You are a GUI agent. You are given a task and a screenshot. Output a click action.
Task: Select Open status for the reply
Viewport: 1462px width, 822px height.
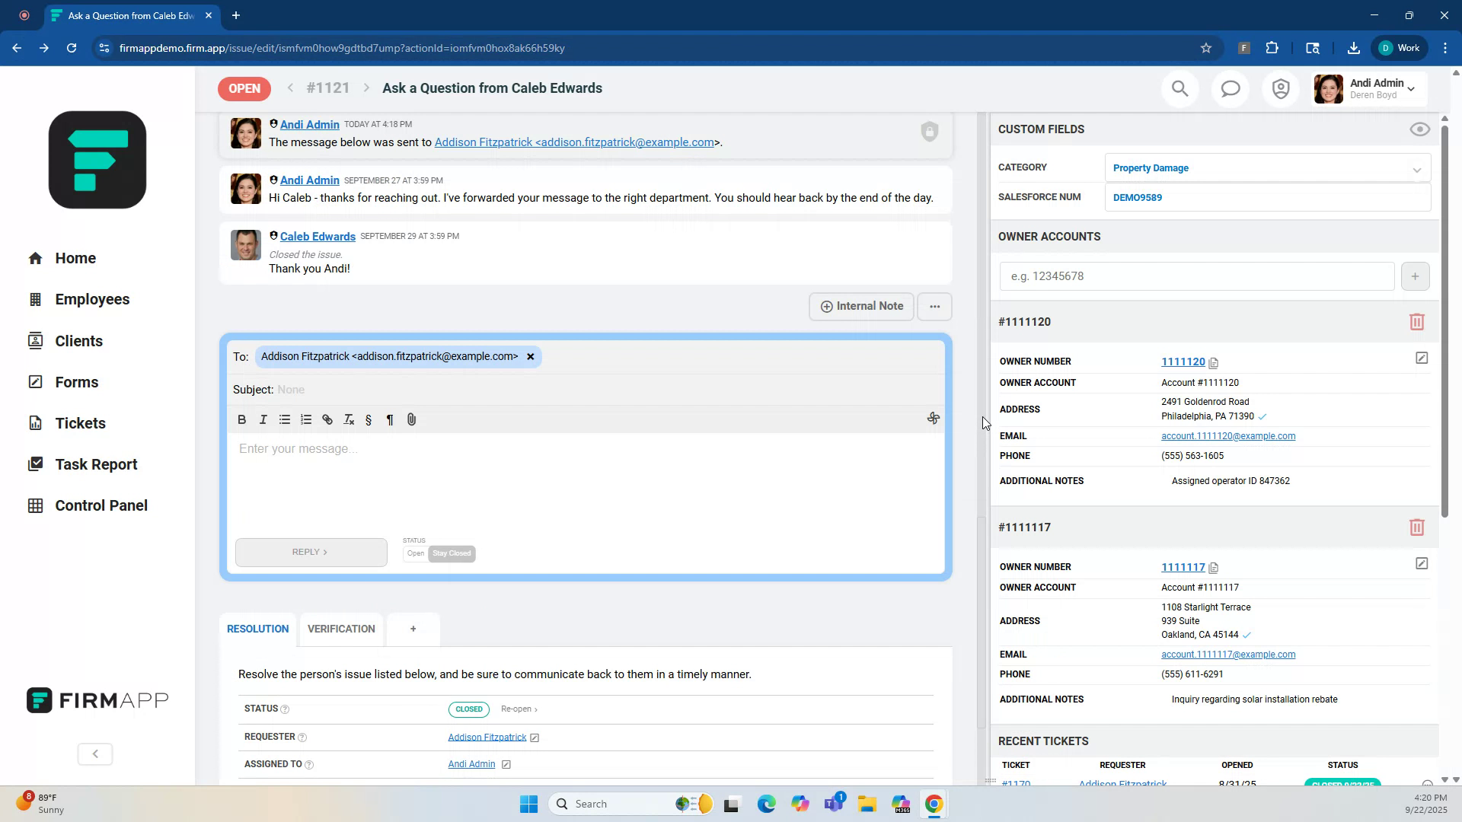coord(416,553)
